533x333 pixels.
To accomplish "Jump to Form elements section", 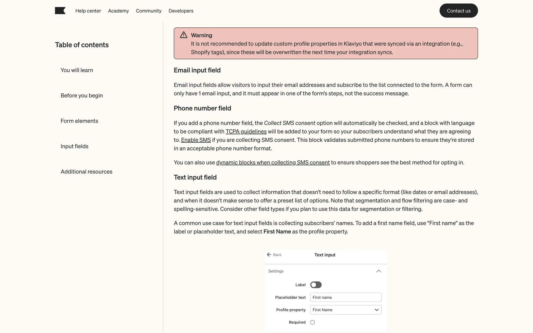I will 79,121.
